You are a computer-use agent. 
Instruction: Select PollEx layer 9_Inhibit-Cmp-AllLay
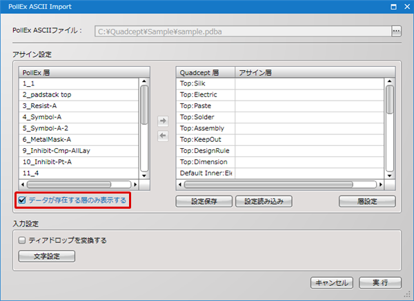tap(79, 151)
